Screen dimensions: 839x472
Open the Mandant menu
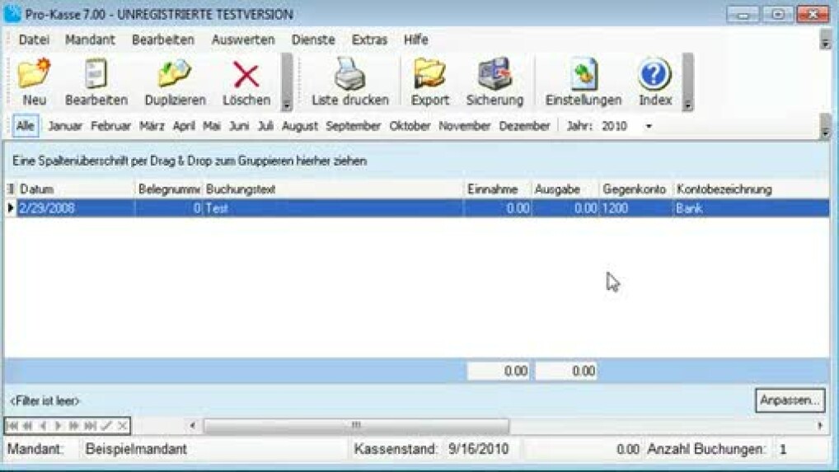point(90,40)
